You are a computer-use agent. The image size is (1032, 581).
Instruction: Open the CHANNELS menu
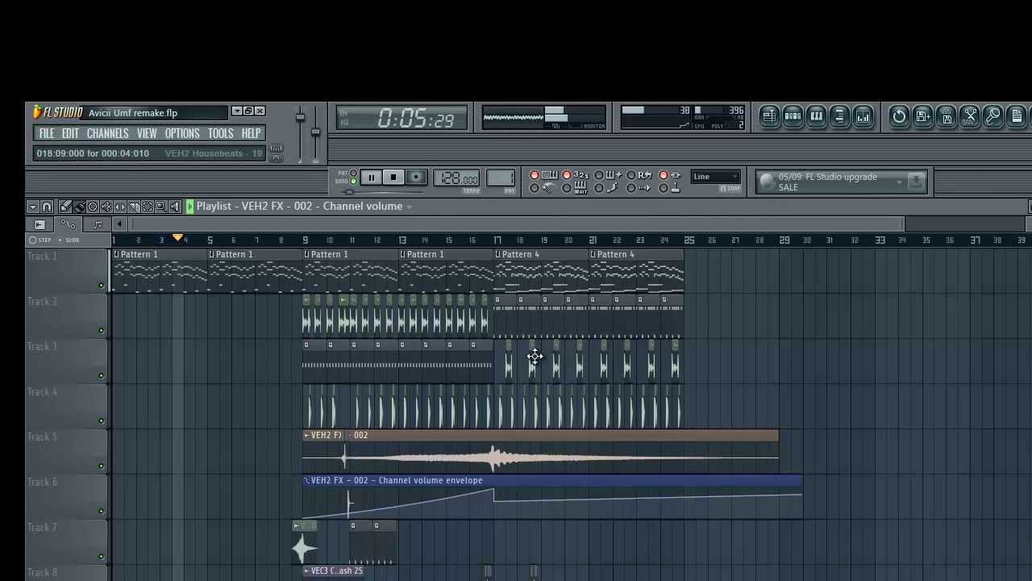[x=108, y=133]
